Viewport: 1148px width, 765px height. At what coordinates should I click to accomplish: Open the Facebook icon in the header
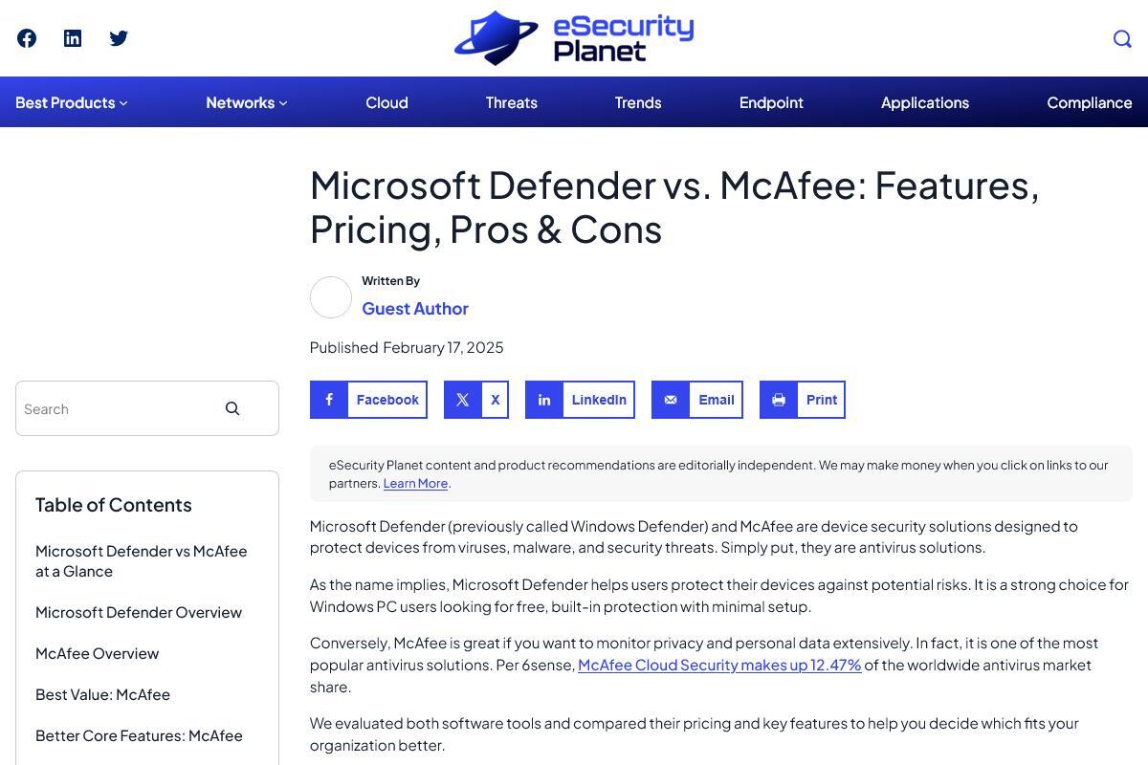click(x=27, y=38)
